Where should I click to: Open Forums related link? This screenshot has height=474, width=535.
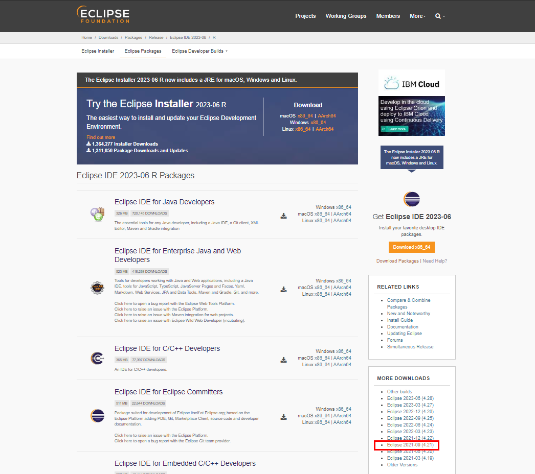pos(395,340)
